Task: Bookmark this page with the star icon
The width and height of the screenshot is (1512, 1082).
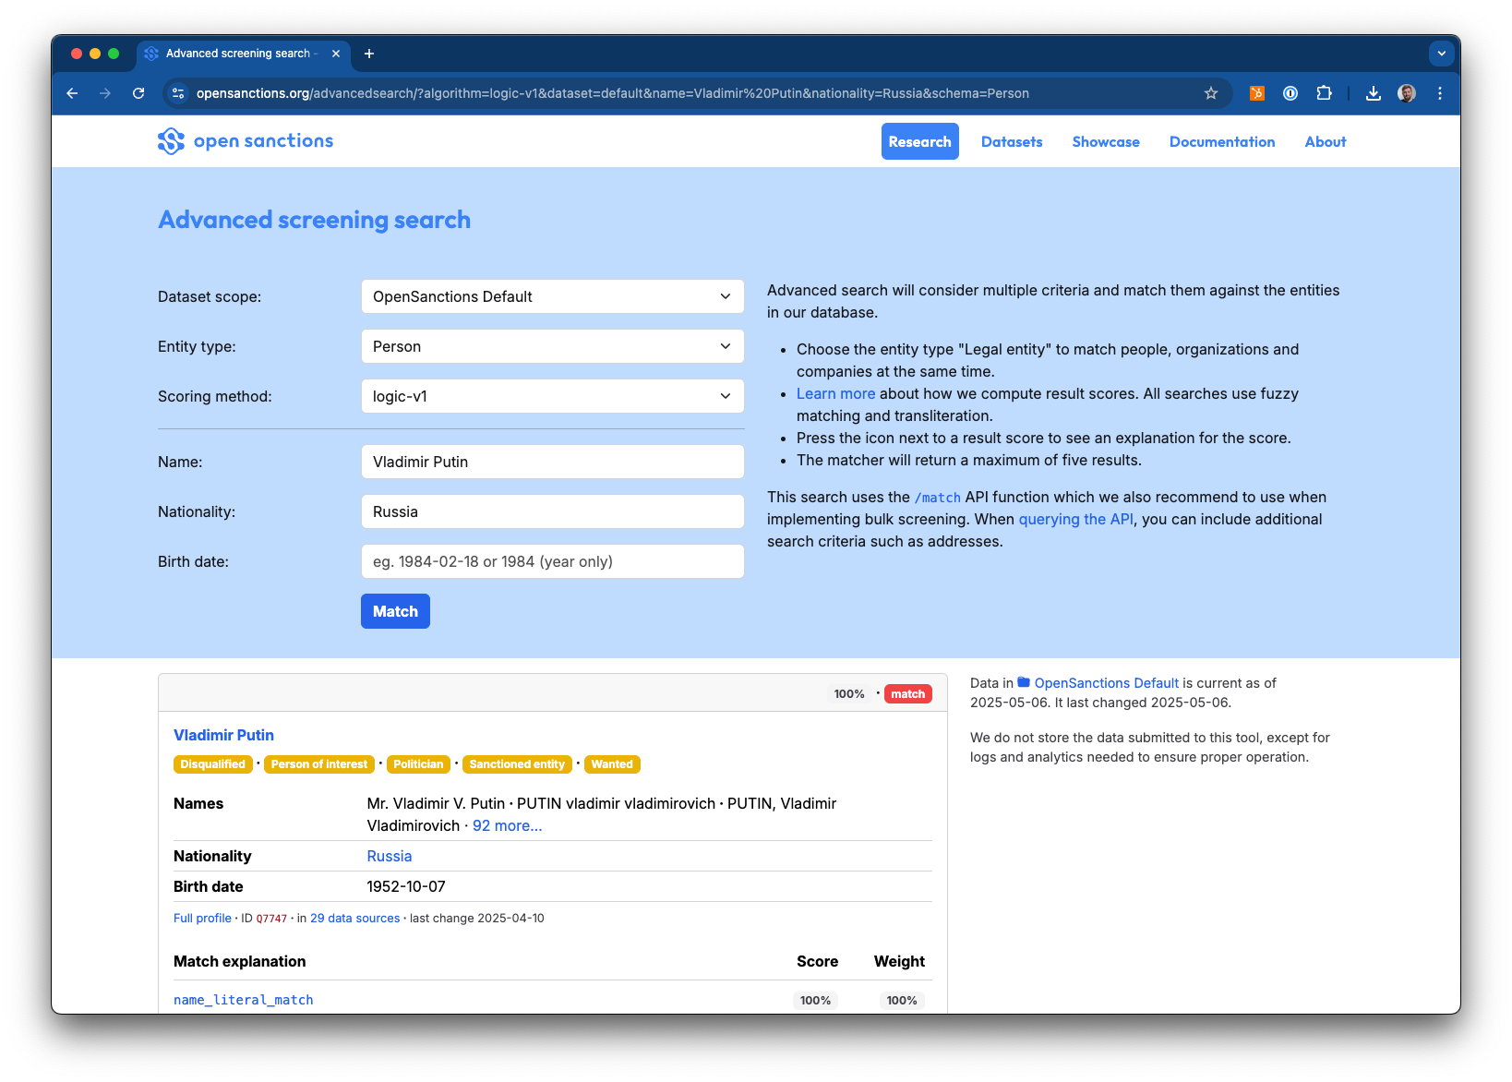Action: [1211, 93]
